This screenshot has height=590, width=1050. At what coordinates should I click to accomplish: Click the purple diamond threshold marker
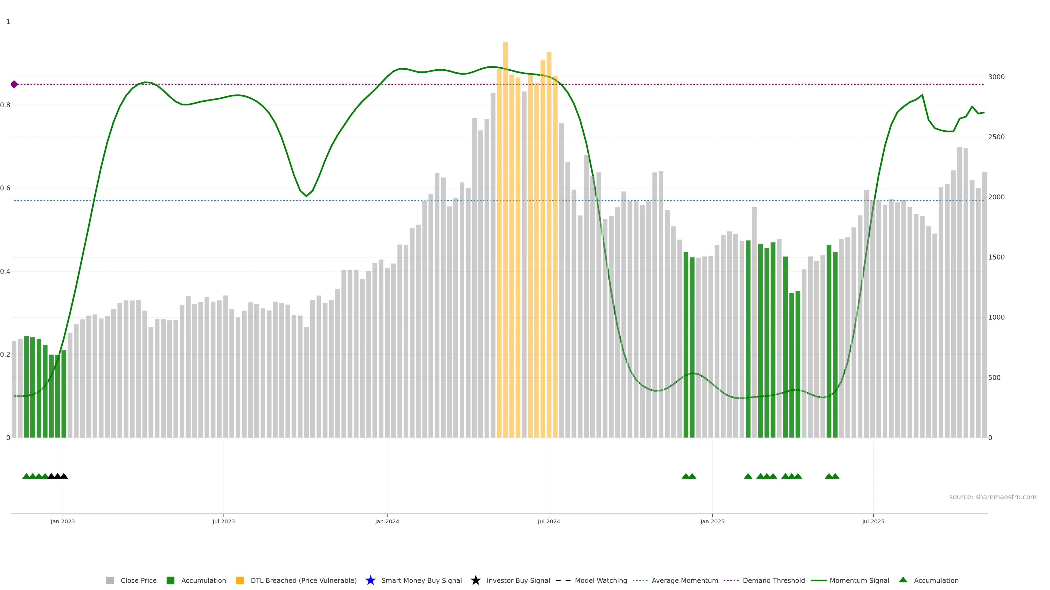point(14,84)
